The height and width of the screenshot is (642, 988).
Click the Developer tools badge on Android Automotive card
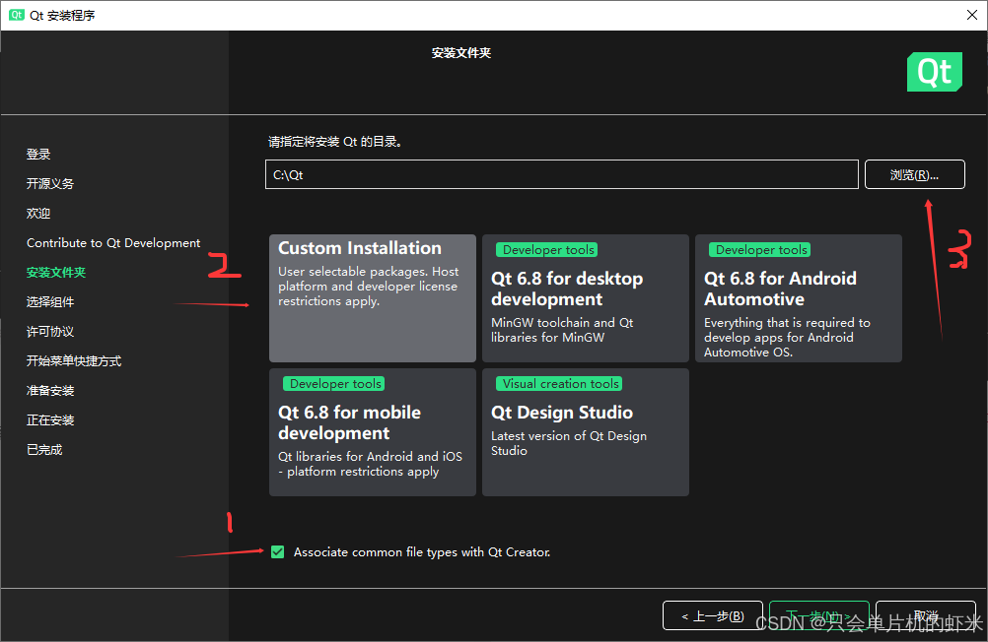coord(760,249)
